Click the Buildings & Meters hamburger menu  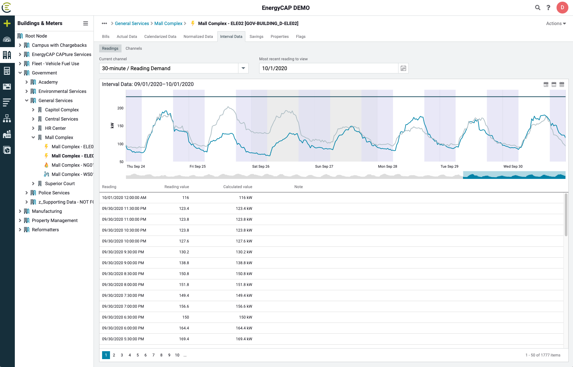tap(86, 23)
